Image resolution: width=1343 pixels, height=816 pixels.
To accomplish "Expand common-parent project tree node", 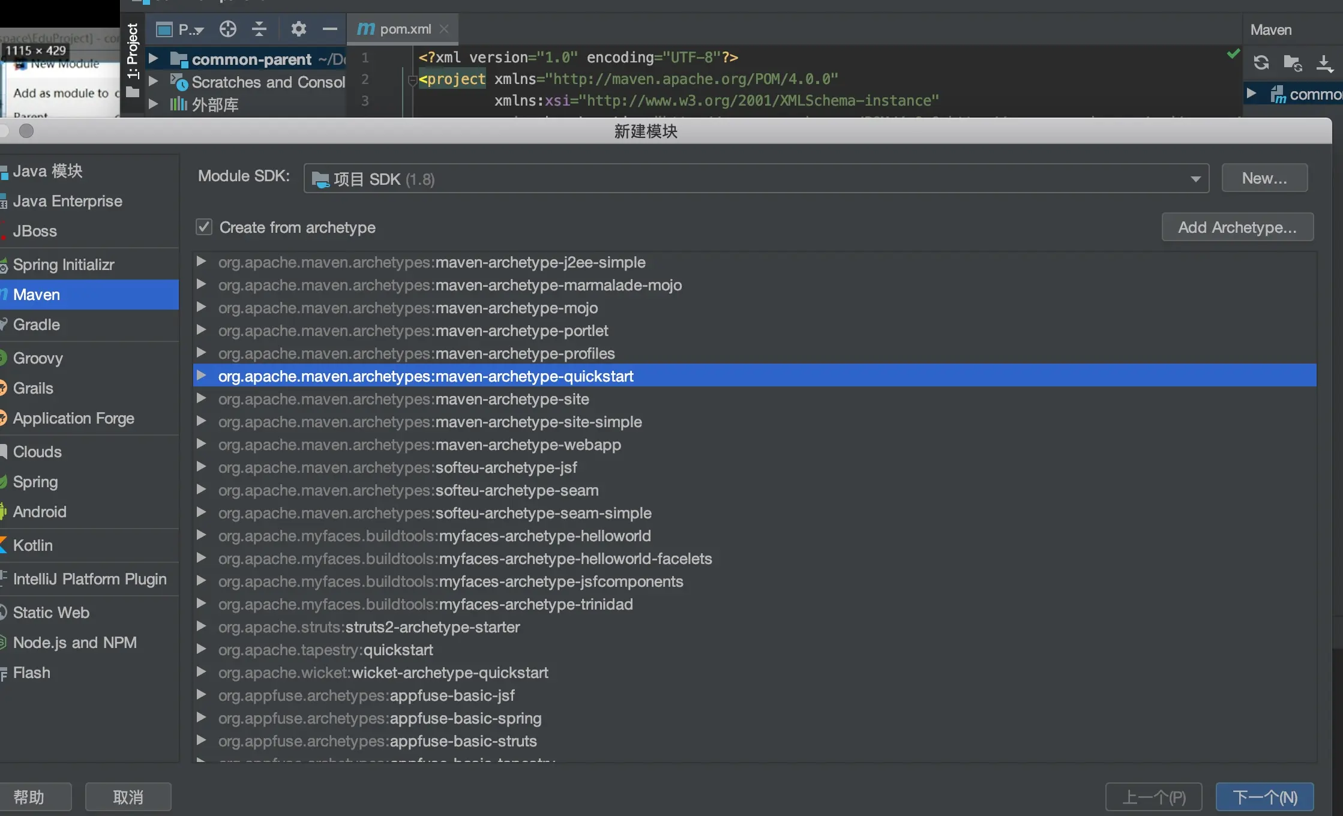I will pos(154,59).
